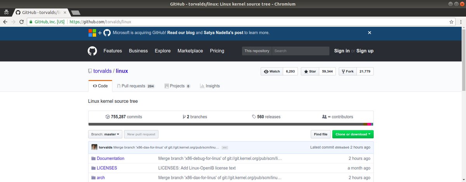
Task: Open the Branch: master dropdown
Action: point(105,134)
